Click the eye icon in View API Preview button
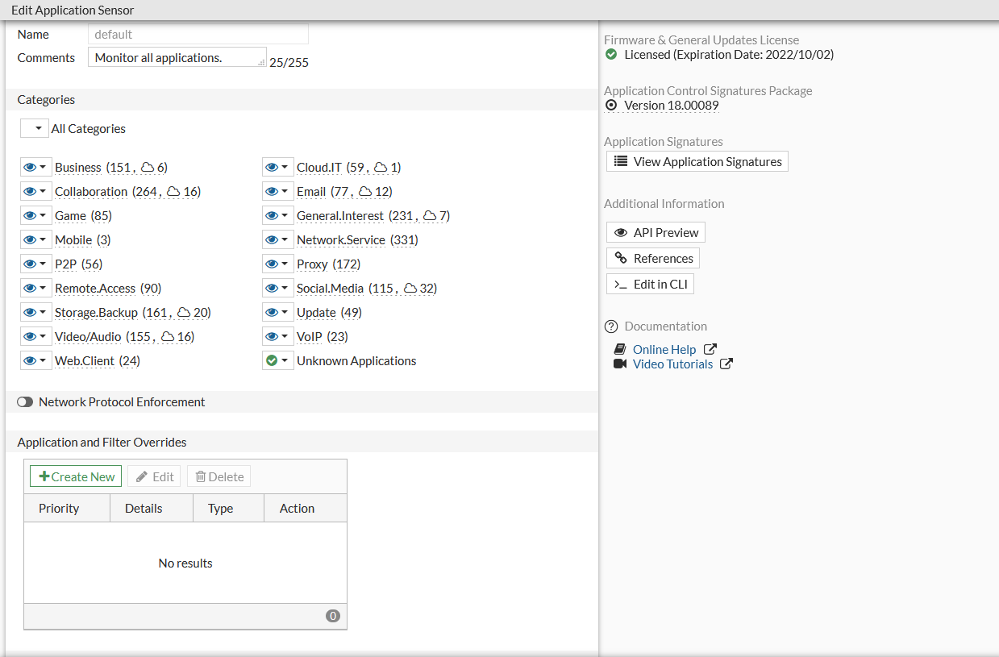Screen dimensions: 999x657 click(621, 233)
